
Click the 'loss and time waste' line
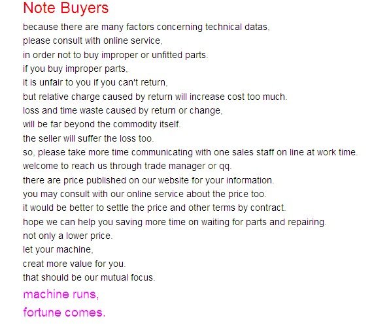pyautogui.click(x=122, y=110)
